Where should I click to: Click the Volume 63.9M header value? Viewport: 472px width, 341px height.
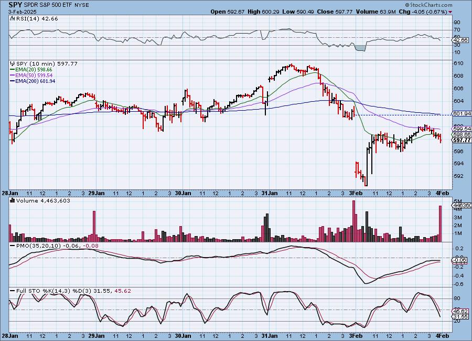[x=376, y=12]
